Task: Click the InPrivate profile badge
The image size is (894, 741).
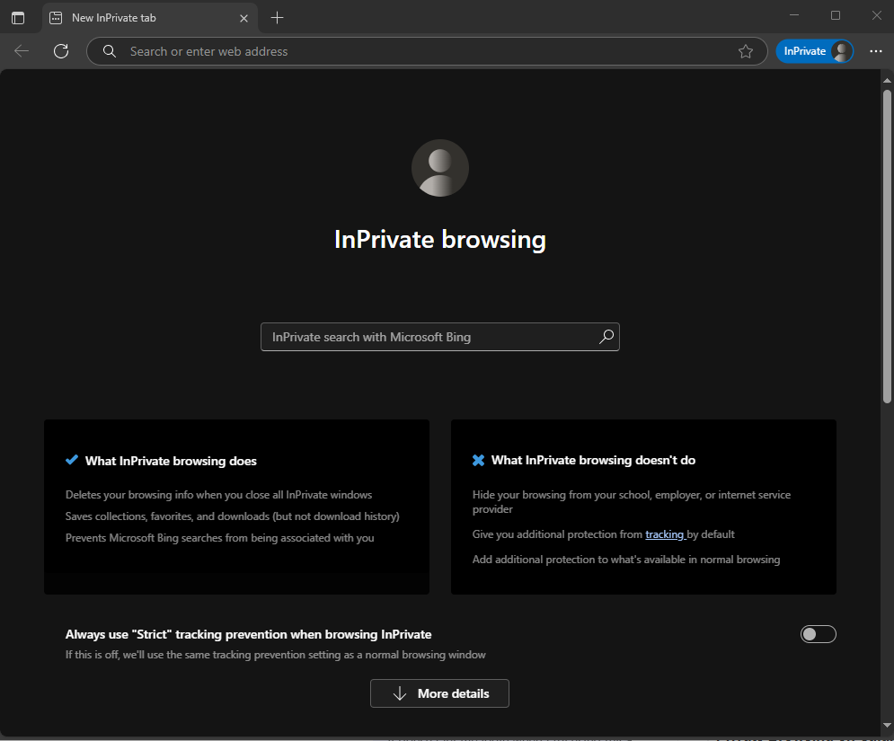Action: pos(814,51)
